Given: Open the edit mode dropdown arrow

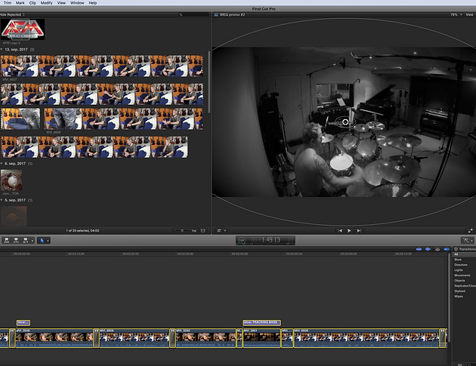Looking at the screenshot, I should 32,241.
